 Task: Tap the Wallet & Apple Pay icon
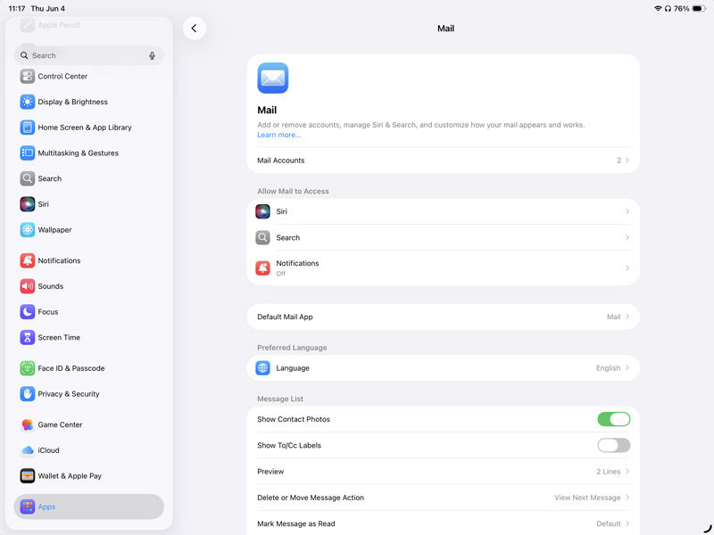(x=28, y=476)
